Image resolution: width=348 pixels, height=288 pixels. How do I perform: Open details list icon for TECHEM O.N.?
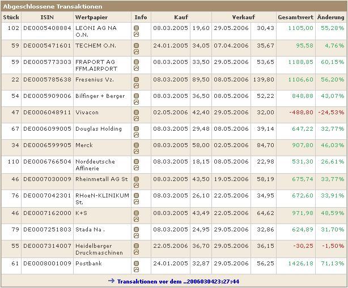(x=136, y=45)
